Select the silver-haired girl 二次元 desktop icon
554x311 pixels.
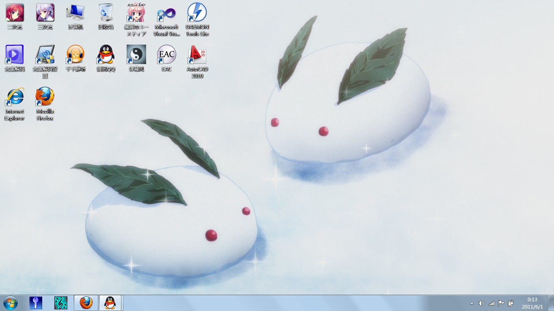[x=45, y=16]
